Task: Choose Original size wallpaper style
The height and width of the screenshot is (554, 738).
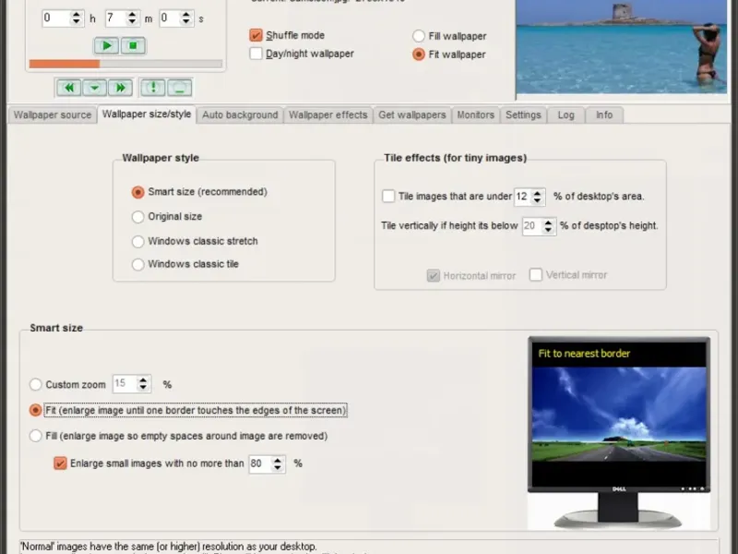Action: 137,217
